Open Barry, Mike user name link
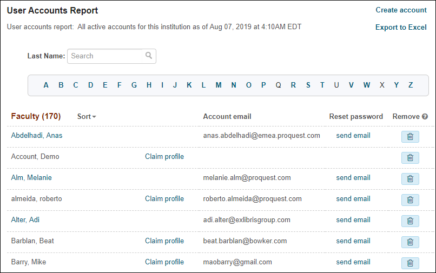Screen dimensions: 436x273 (29, 262)
